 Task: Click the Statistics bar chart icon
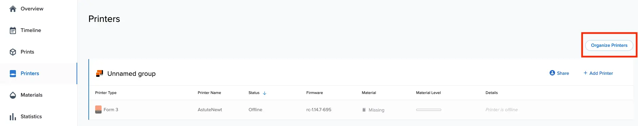[13, 117]
